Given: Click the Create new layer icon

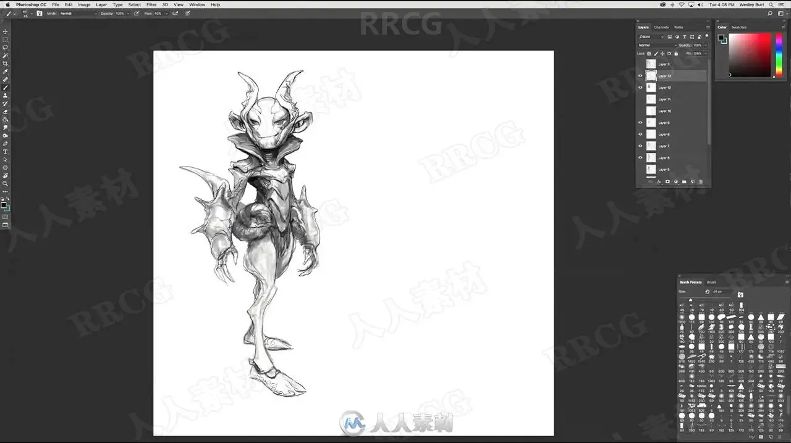Looking at the screenshot, I should coord(692,182).
